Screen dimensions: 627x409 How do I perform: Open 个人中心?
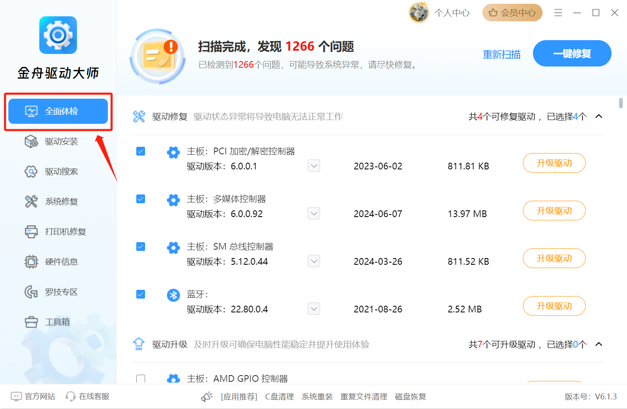(452, 13)
